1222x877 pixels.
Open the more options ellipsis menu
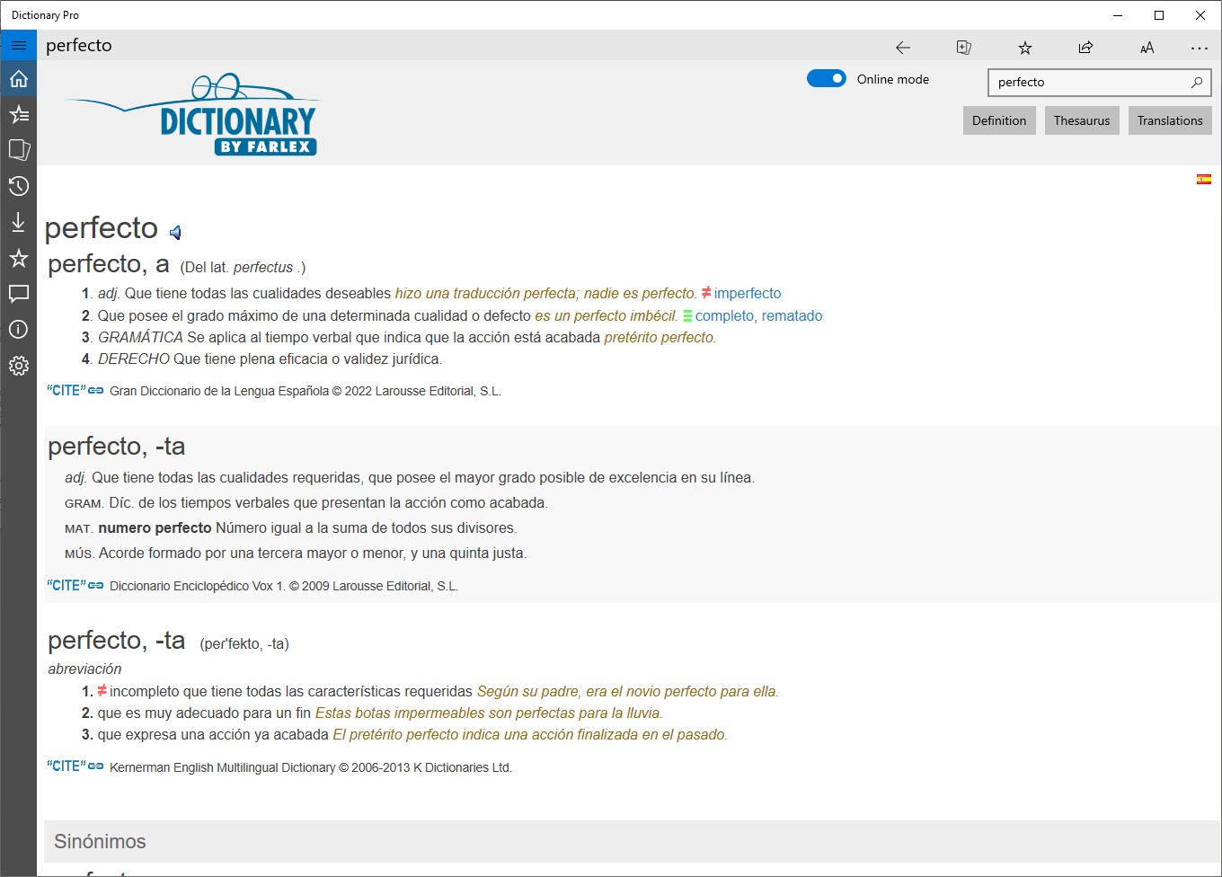tap(1199, 47)
